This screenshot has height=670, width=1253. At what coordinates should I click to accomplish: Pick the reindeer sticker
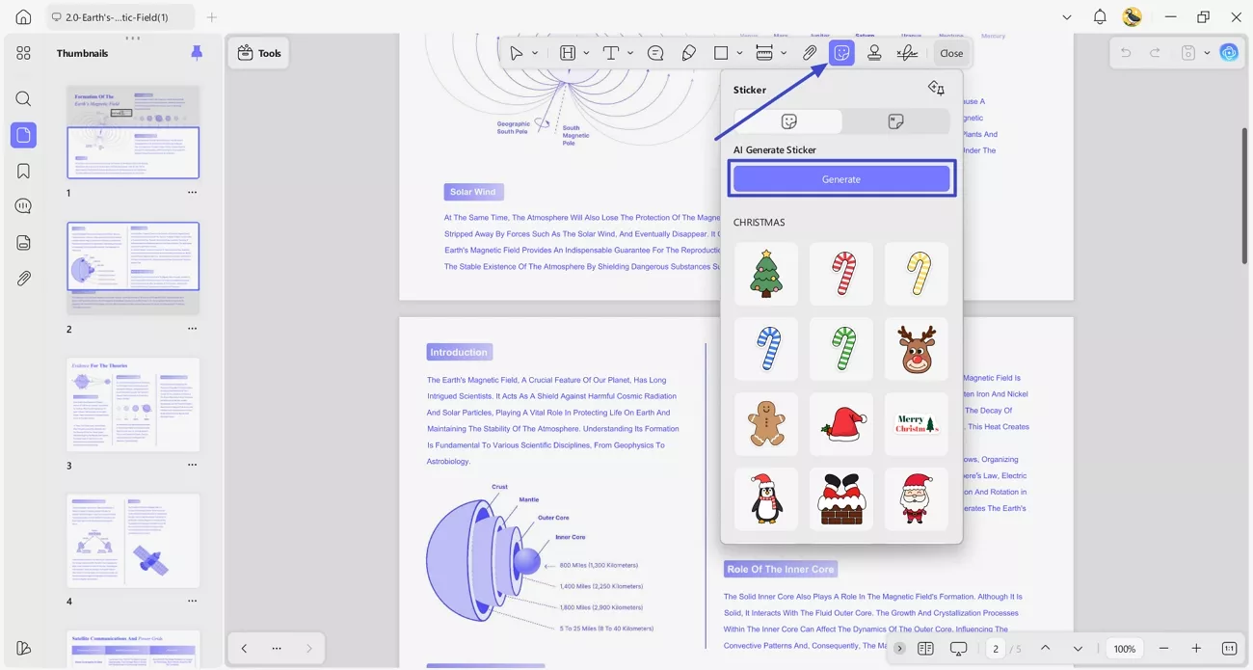point(917,349)
